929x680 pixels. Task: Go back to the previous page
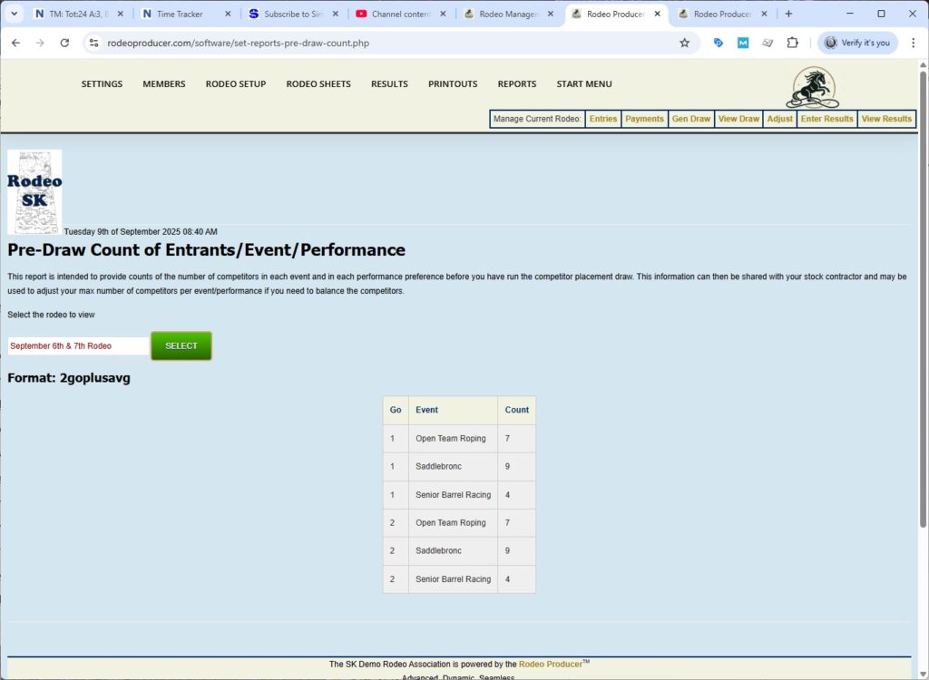pyautogui.click(x=15, y=43)
